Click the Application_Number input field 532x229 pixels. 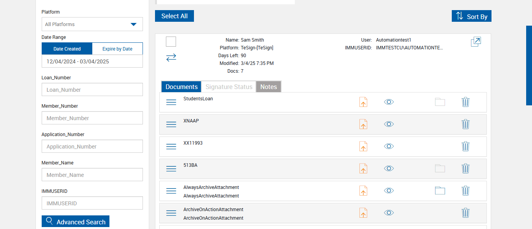tap(92, 146)
